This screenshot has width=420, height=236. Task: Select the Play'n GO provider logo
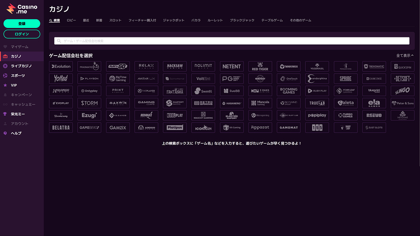(x=117, y=67)
